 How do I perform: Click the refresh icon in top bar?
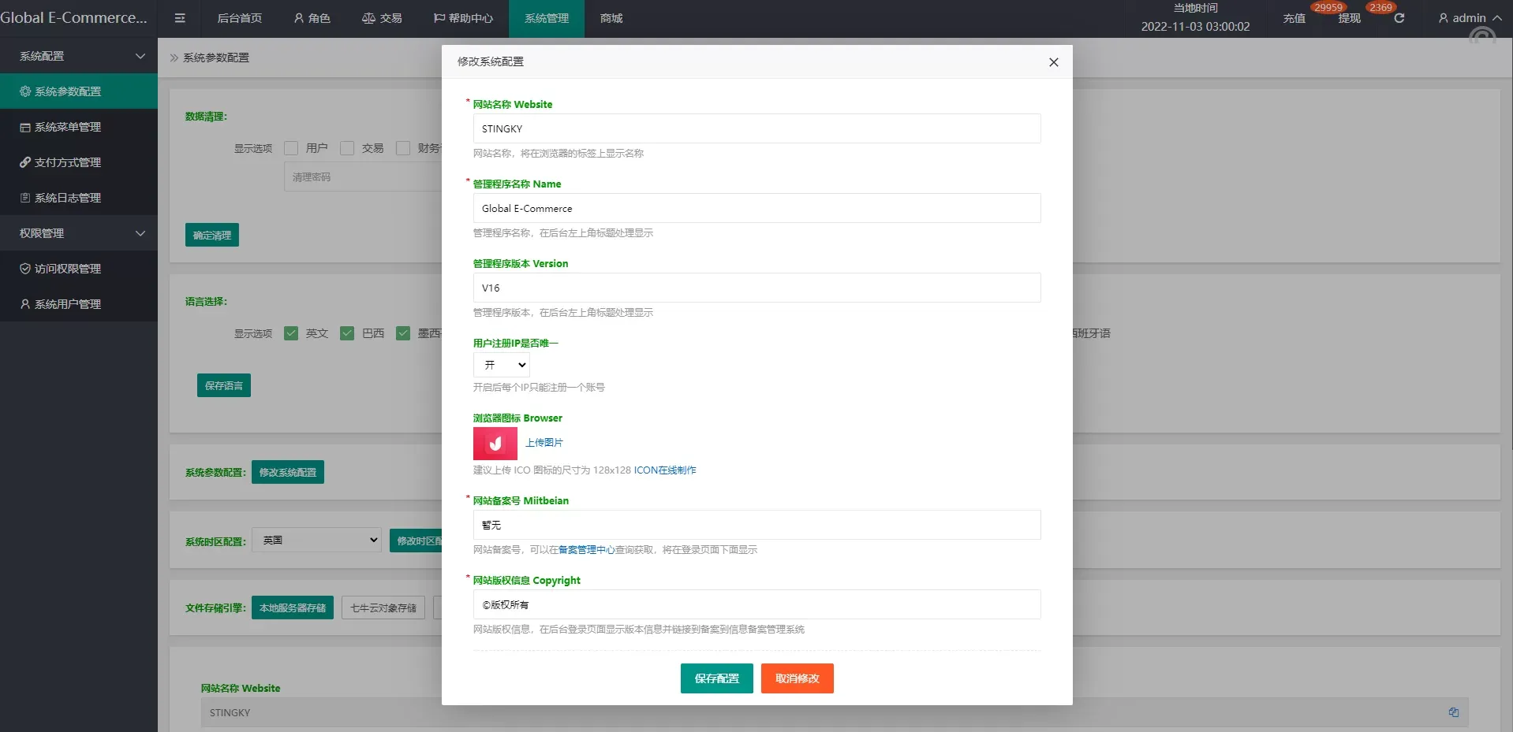click(1399, 18)
